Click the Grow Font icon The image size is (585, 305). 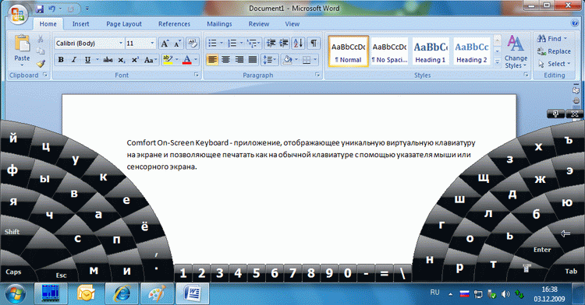[x=165, y=43]
